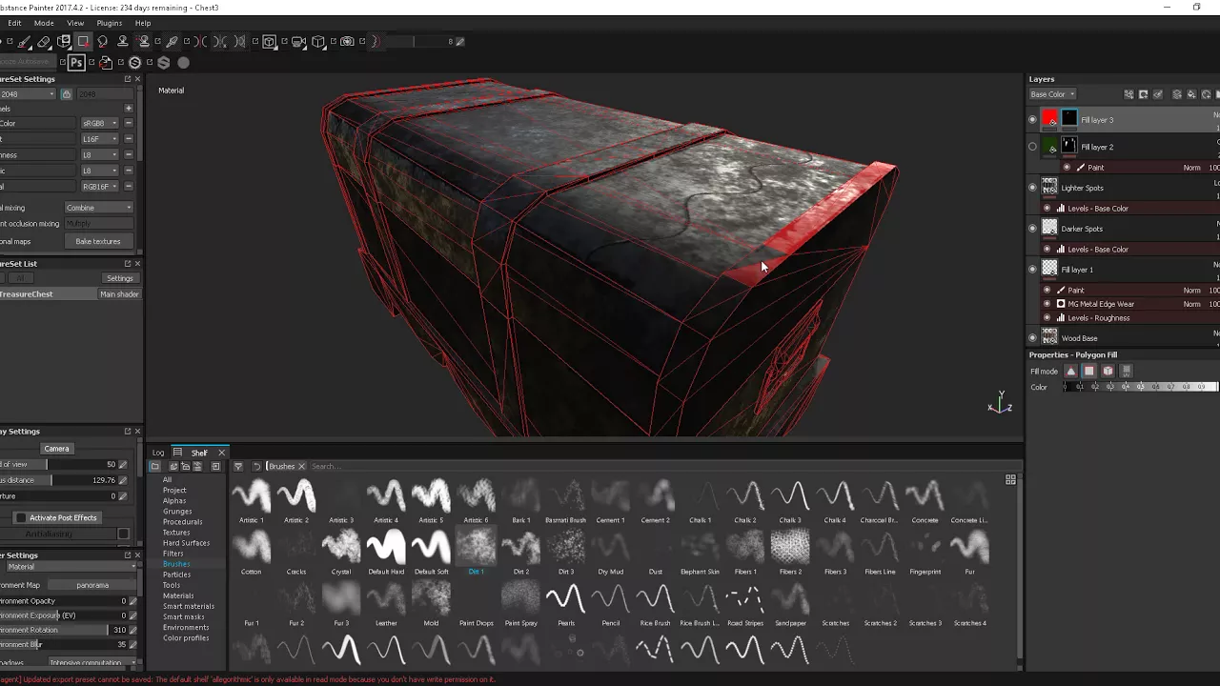Show Fill layer 2 visibility
The height and width of the screenshot is (686, 1220).
coord(1032,147)
